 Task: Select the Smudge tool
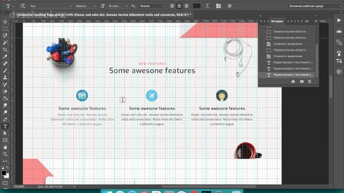pyautogui.click(x=5, y=106)
